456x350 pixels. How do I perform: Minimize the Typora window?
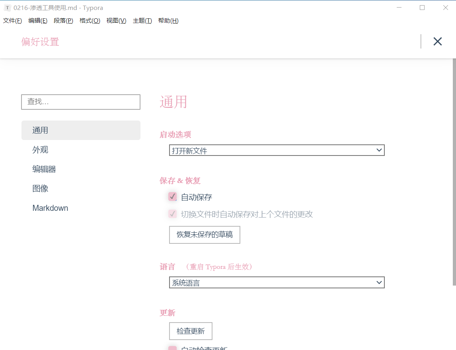[399, 8]
